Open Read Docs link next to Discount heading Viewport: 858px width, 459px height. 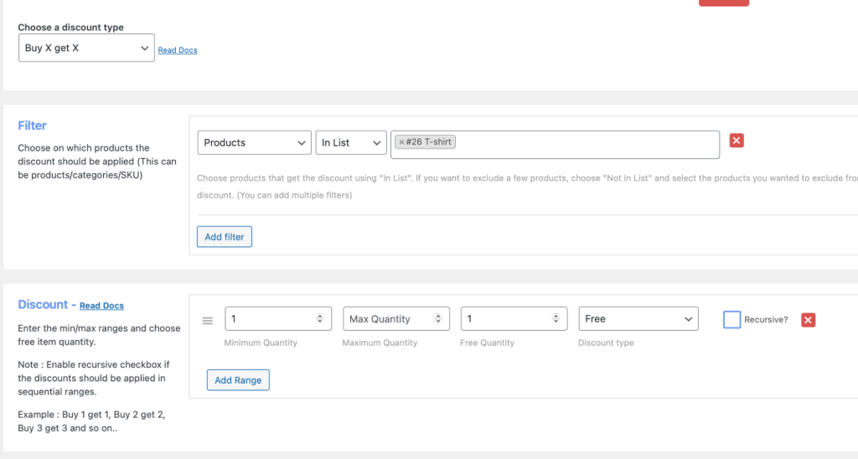[101, 306]
